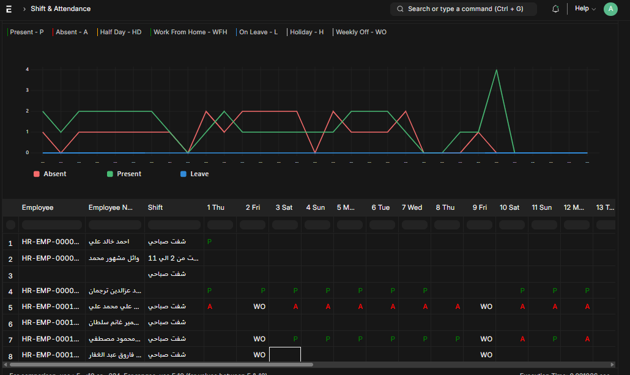
Task: Click the Shift column header
Action: tap(155, 208)
